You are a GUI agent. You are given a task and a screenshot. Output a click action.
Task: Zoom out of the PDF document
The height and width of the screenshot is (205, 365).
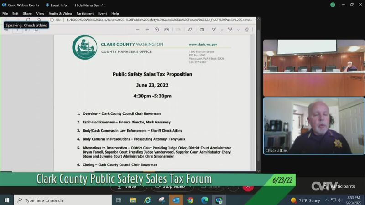(x=137, y=30)
